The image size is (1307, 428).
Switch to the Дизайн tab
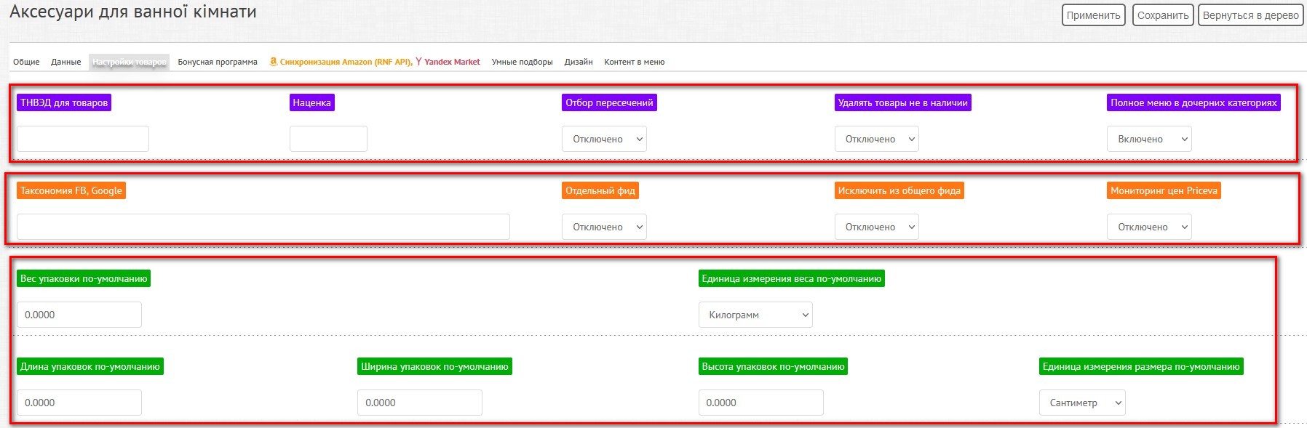[578, 62]
